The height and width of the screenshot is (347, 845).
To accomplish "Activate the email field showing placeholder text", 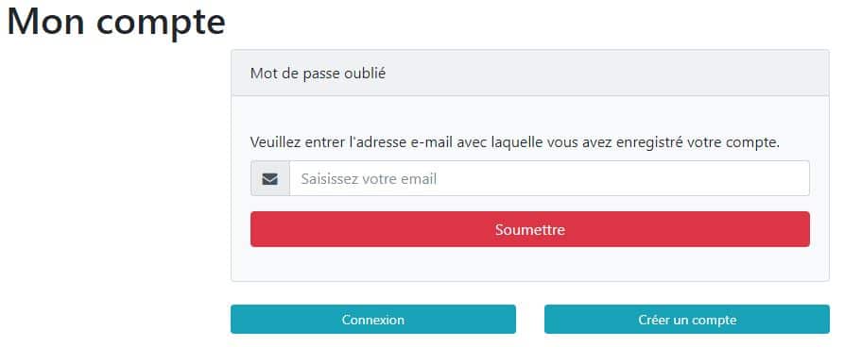I will coord(550,178).
